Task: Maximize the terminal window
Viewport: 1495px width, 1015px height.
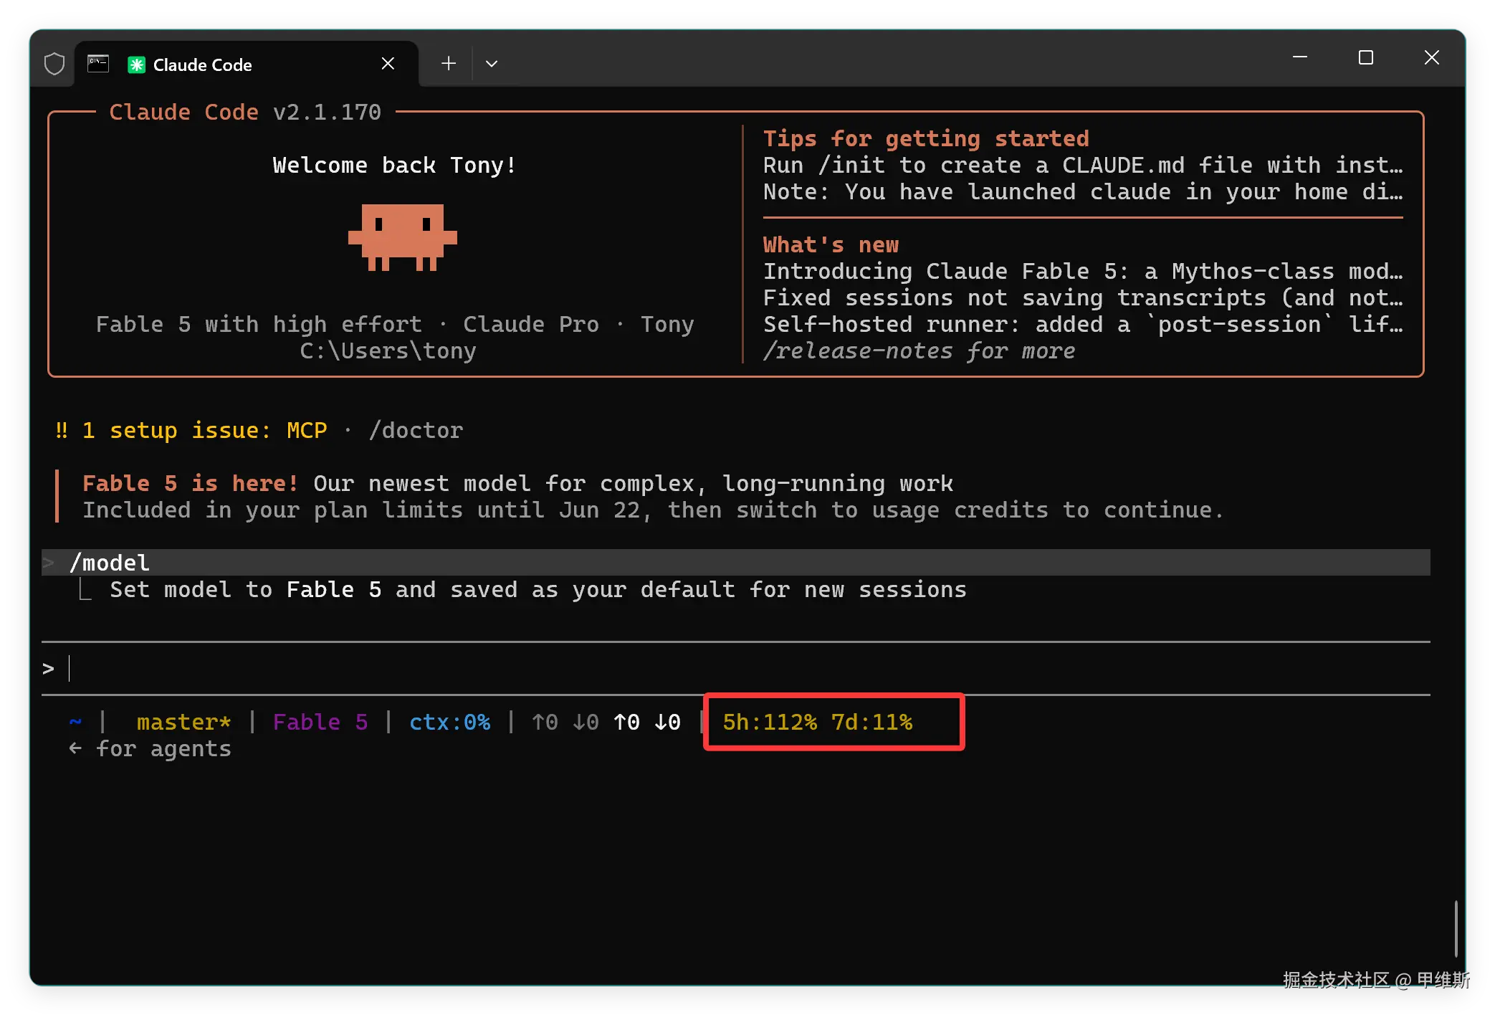Action: click(x=1366, y=57)
